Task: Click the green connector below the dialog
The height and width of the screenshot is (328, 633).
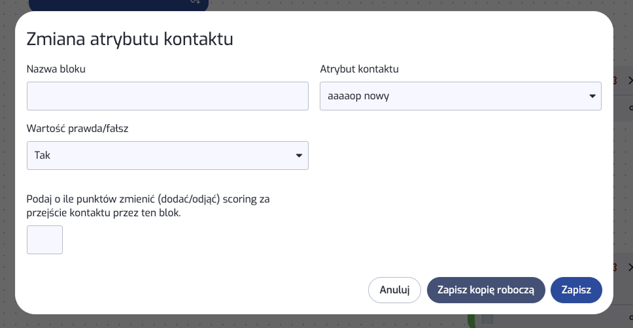Action: coord(471,320)
